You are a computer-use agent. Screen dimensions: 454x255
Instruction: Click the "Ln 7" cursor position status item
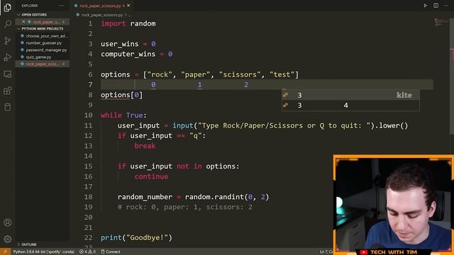pyautogui.click(x=326, y=252)
